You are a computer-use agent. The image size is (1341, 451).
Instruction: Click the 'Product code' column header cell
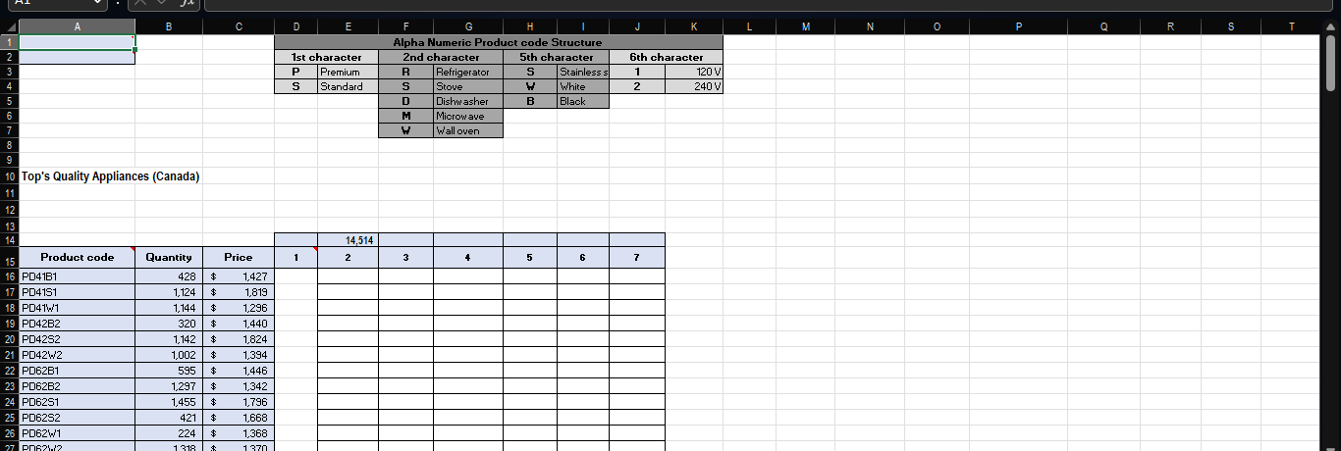coord(77,257)
